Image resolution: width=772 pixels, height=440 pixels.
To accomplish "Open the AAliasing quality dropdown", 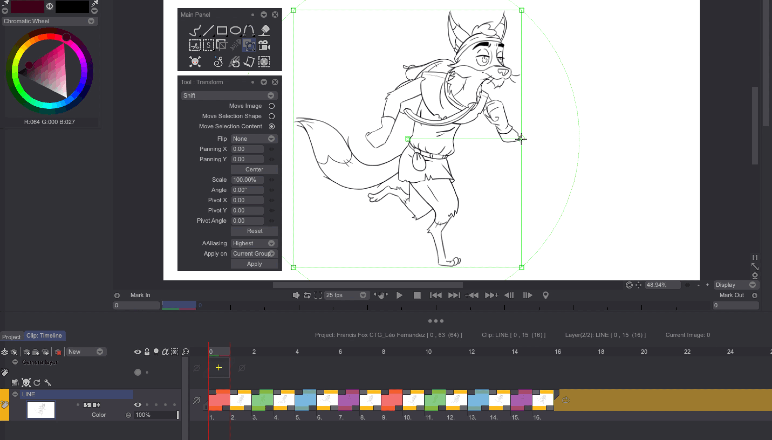I will 254,243.
